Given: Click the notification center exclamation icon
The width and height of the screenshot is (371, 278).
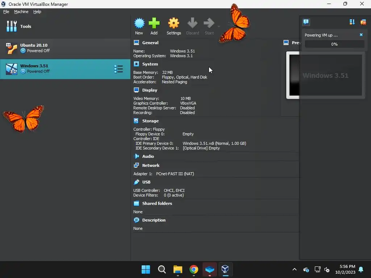Looking at the screenshot, I should click(x=306, y=22).
